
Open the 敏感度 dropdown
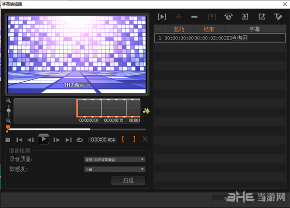coord(115,169)
